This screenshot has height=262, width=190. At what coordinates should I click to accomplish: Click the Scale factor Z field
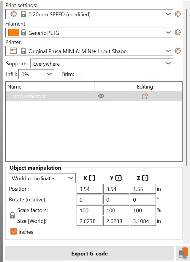tap(143, 210)
